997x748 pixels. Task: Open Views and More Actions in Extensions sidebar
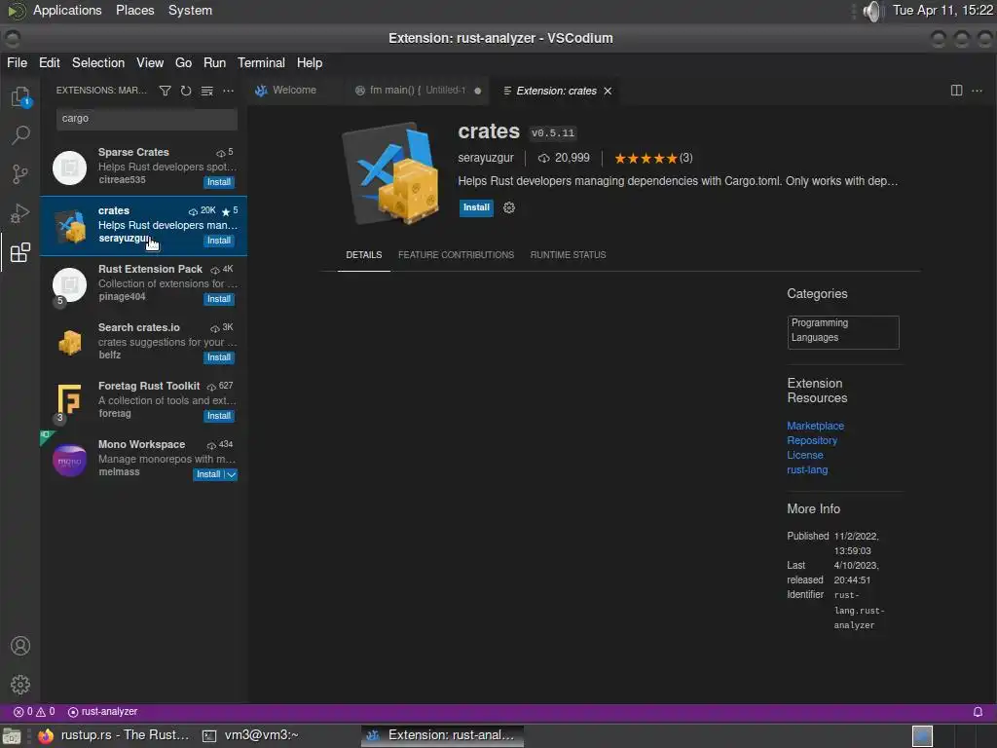pyautogui.click(x=228, y=91)
